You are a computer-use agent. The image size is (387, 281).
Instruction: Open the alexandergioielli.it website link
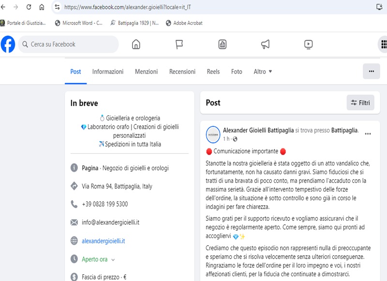coord(104,241)
